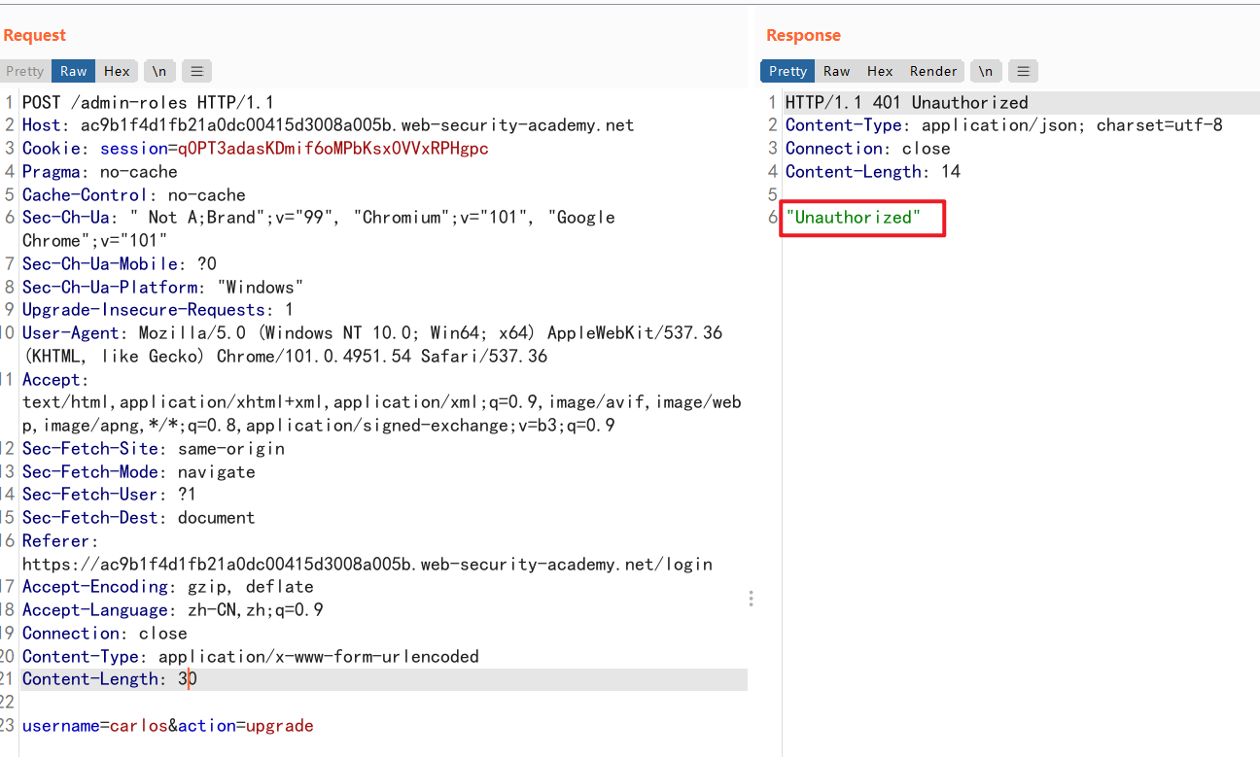Click the 'Upgrade-Insecure-Requests: 1' line
The width and height of the screenshot is (1260, 757).
pos(157,310)
